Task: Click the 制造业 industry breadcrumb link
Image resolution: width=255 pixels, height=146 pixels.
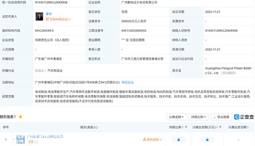Action: [39, 71]
